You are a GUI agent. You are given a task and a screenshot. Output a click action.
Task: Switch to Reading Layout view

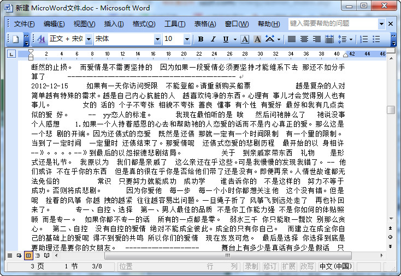coord(47,255)
